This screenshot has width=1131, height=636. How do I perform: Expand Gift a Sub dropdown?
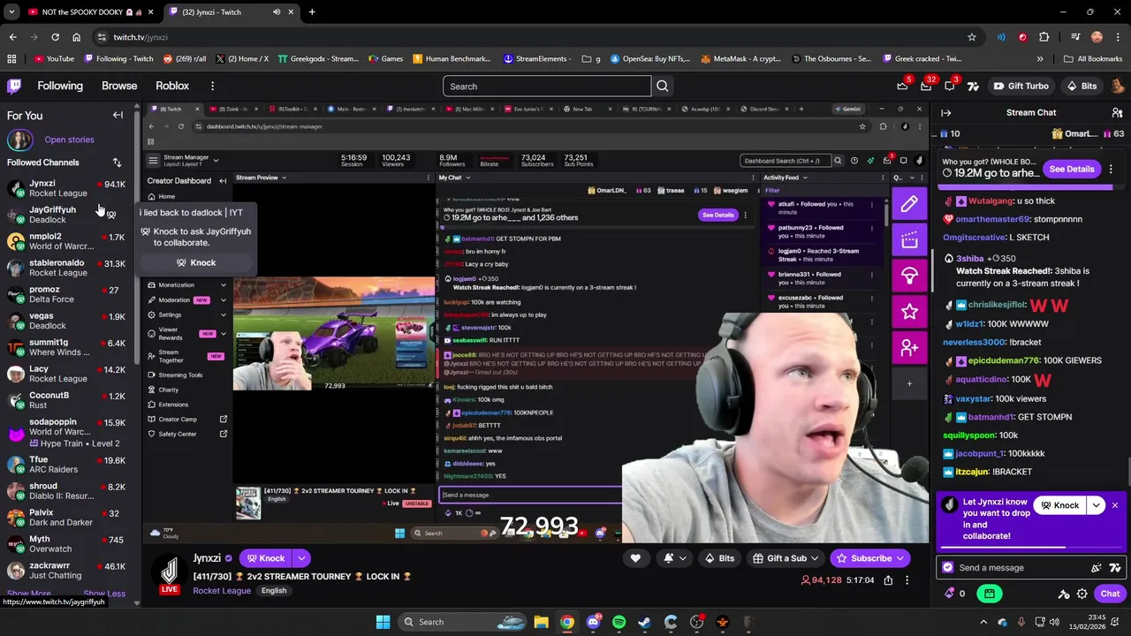(815, 558)
